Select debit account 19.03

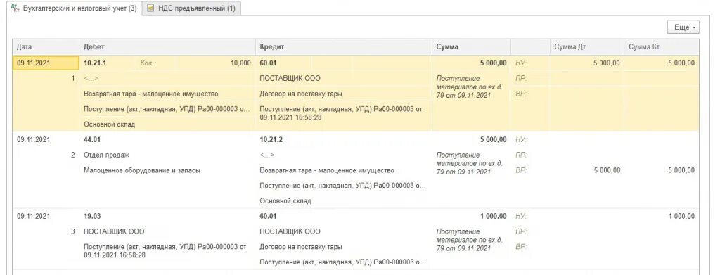click(92, 216)
